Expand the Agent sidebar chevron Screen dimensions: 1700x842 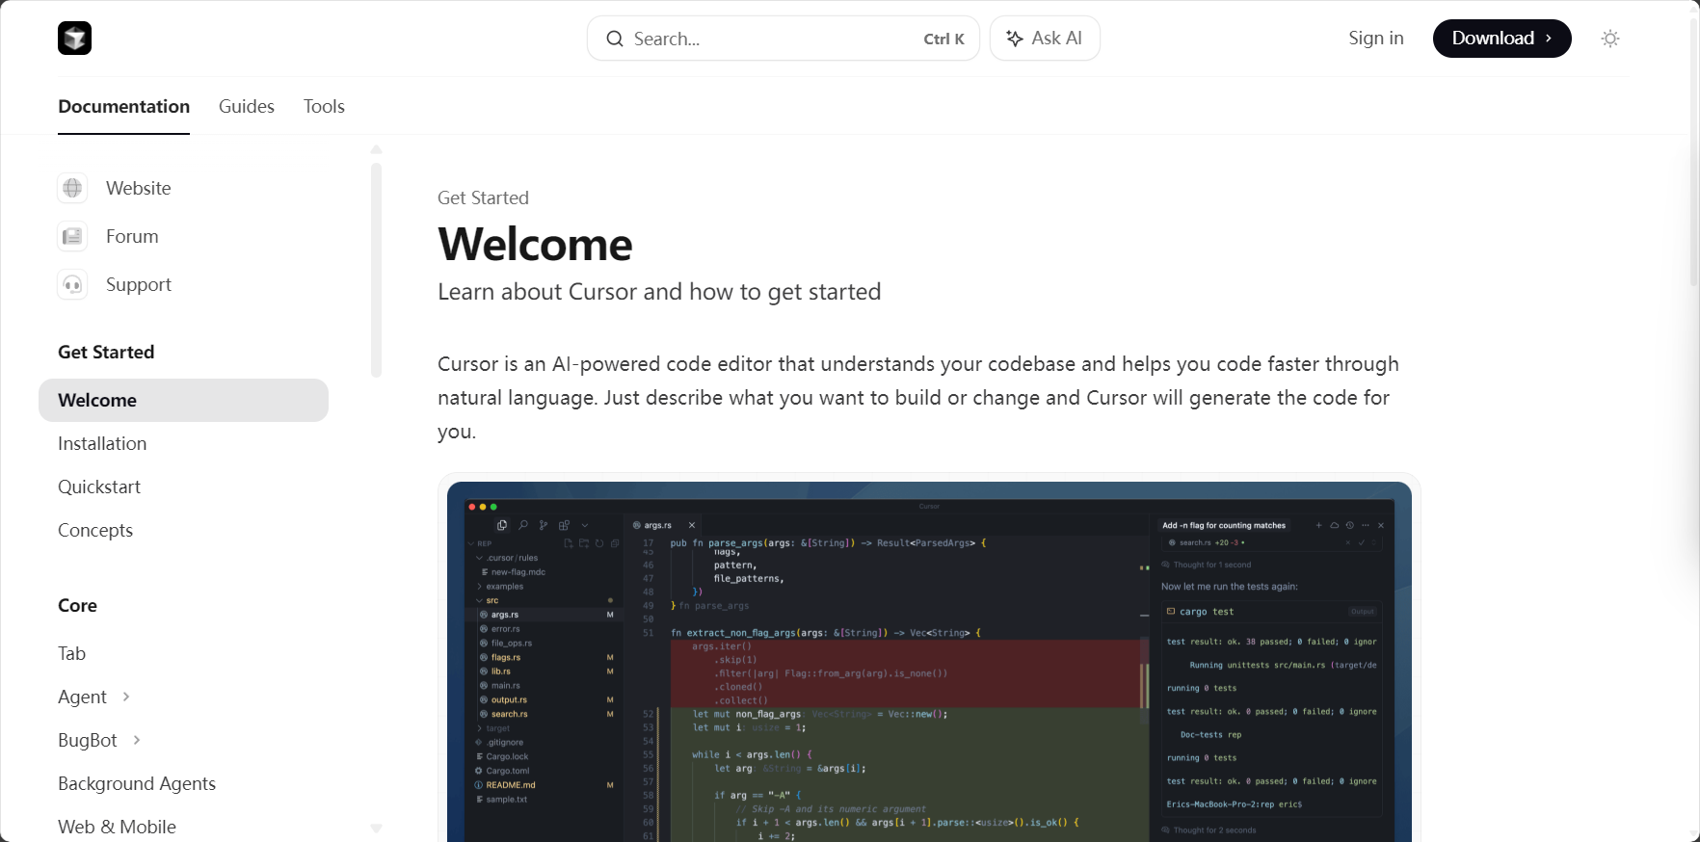pos(126,697)
